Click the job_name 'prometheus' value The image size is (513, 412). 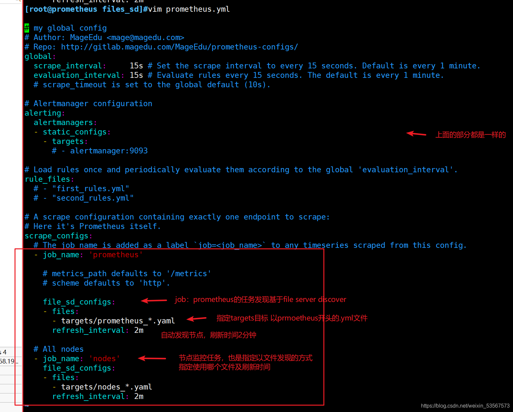click(x=116, y=255)
